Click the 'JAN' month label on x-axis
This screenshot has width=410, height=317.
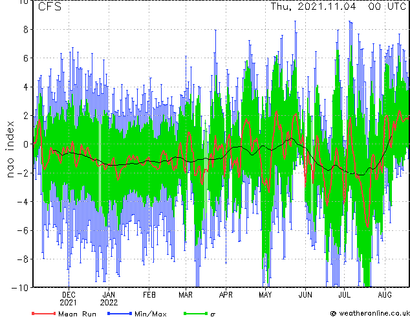tap(109, 295)
